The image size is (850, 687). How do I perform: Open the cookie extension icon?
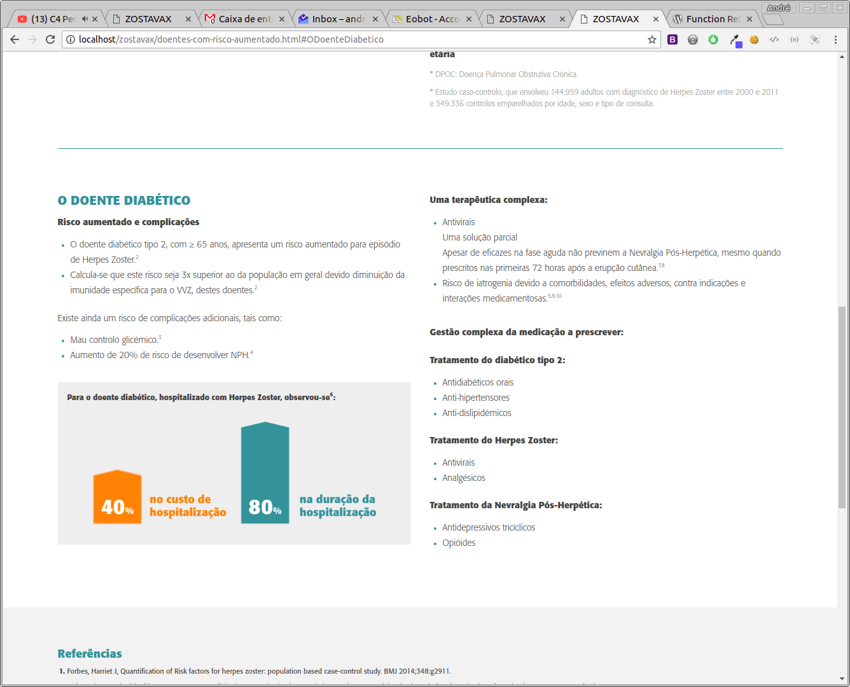(x=754, y=39)
